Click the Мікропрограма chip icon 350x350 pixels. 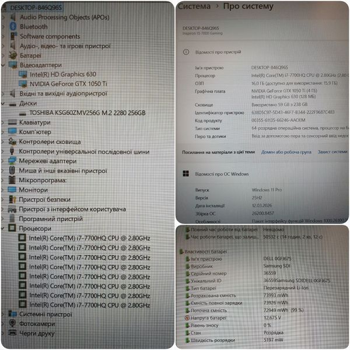tap(12, 180)
